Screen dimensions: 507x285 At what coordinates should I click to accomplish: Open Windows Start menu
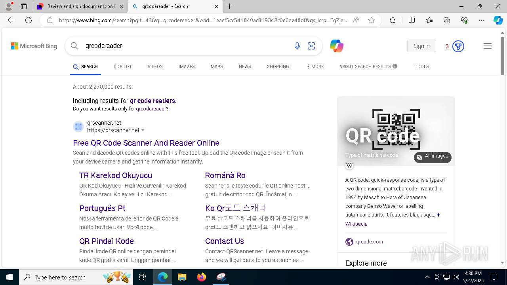10,277
